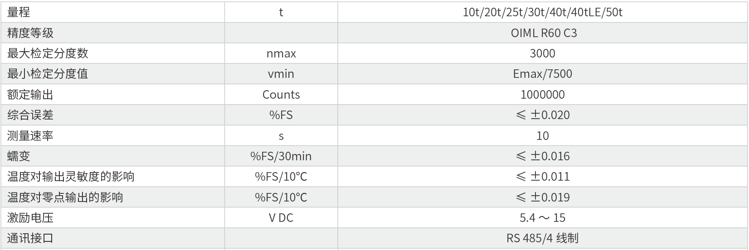Click the 温度对零点输出的影响 label

(x=65, y=197)
